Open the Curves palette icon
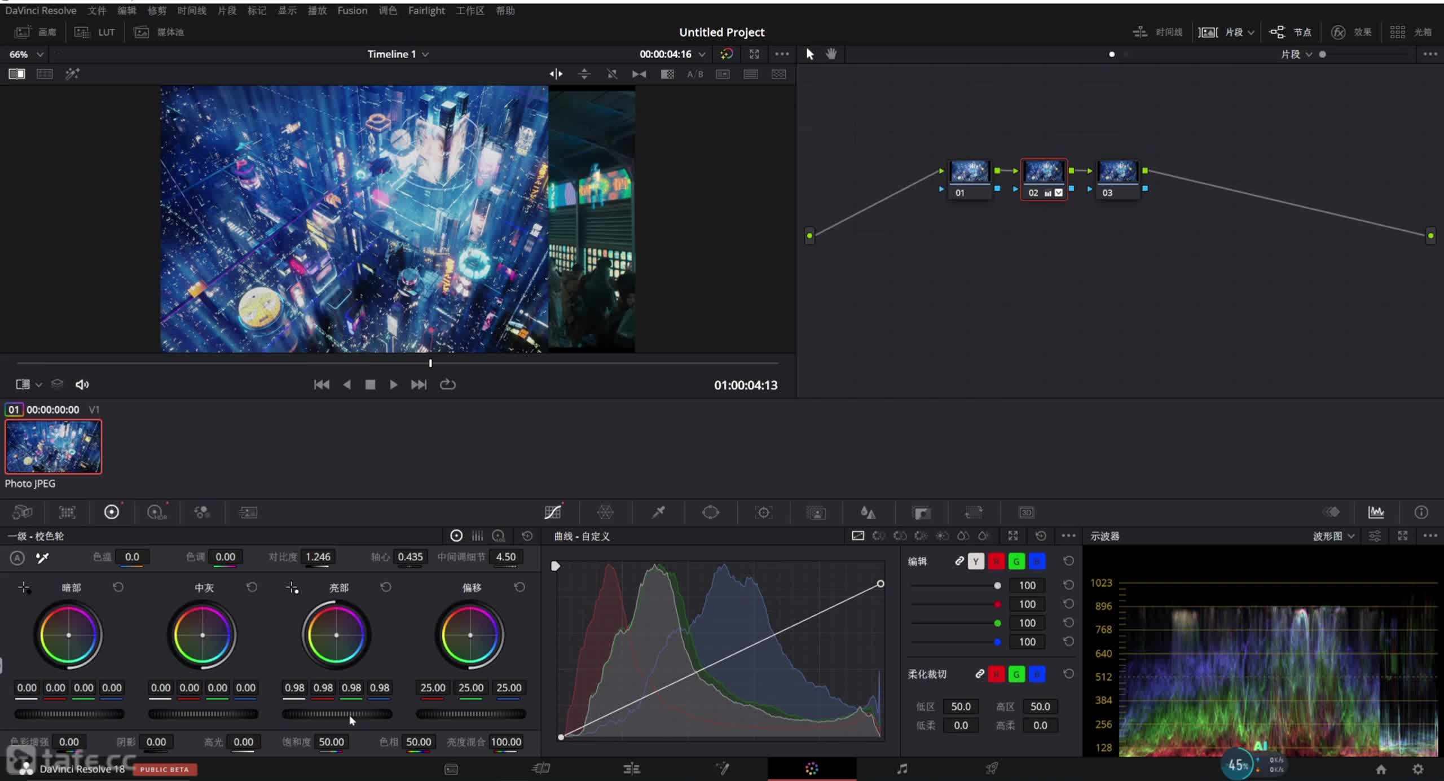 553,512
